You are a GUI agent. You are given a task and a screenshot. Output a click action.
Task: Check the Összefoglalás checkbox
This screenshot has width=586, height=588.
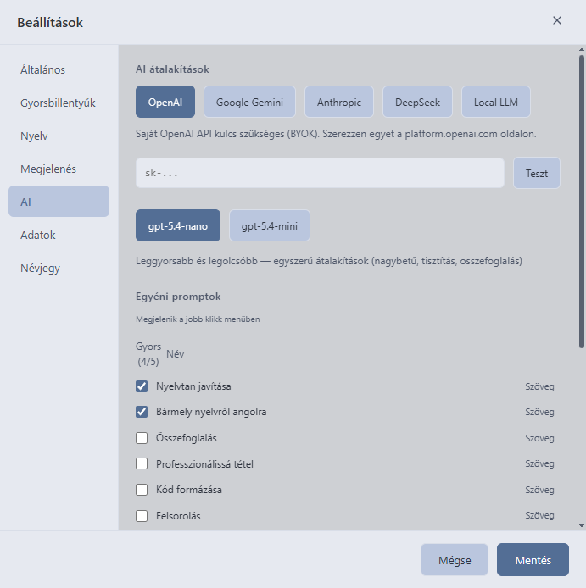click(x=142, y=438)
